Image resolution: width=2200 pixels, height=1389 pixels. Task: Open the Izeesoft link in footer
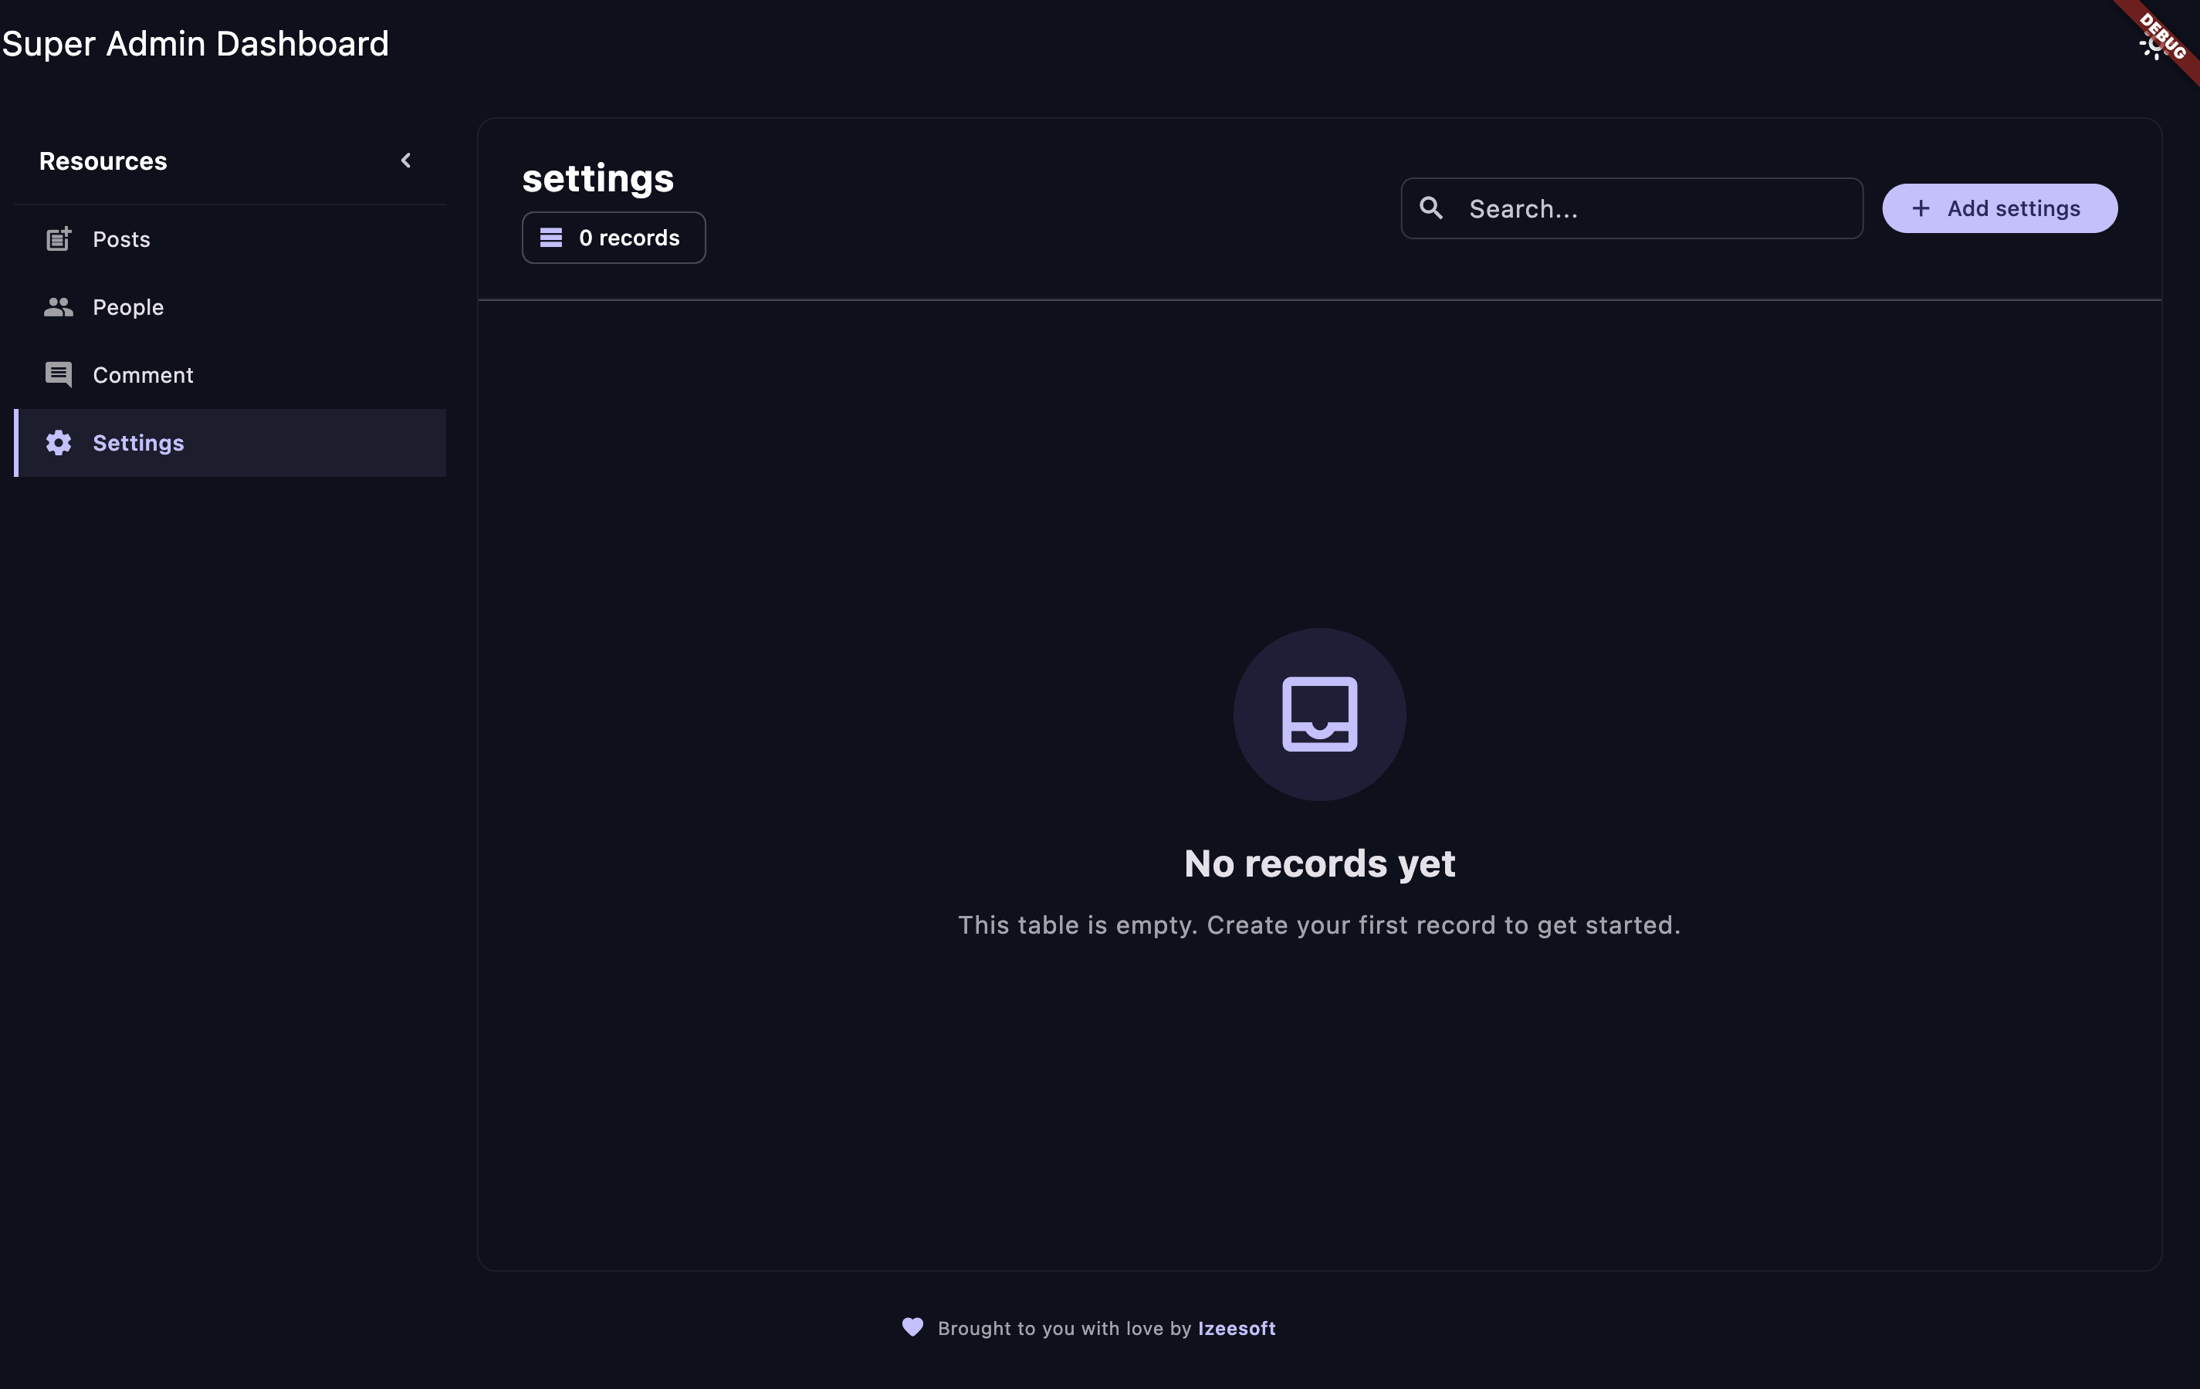point(1236,1328)
